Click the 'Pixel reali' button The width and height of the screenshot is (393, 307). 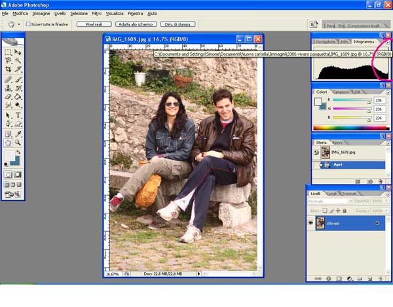point(98,24)
